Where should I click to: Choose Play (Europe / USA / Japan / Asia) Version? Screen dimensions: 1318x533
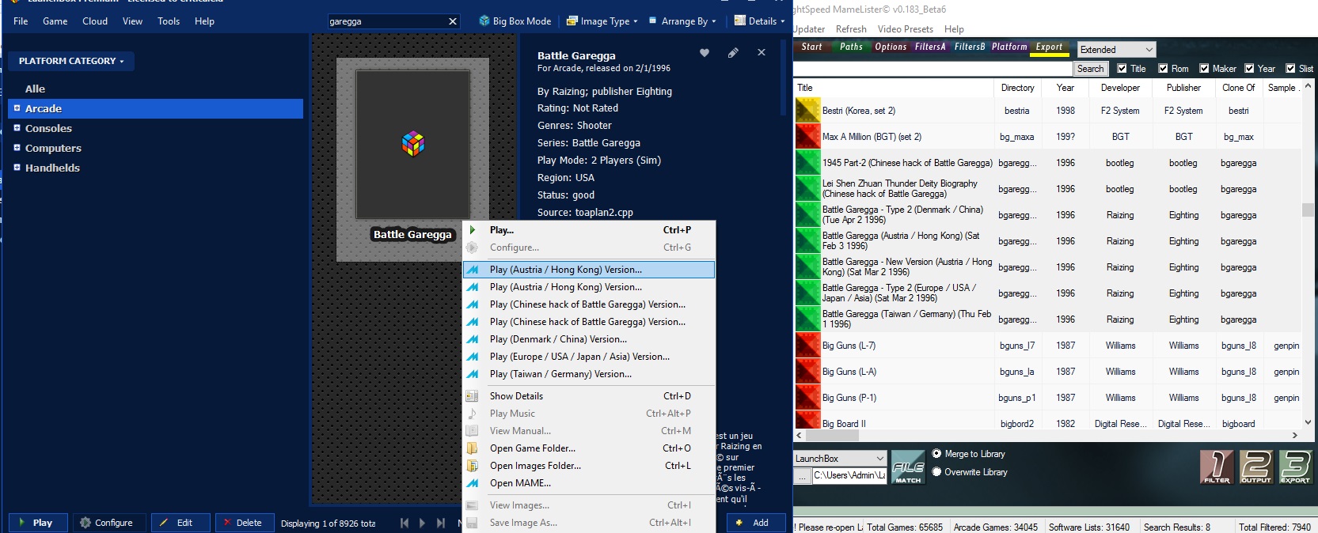(589, 357)
